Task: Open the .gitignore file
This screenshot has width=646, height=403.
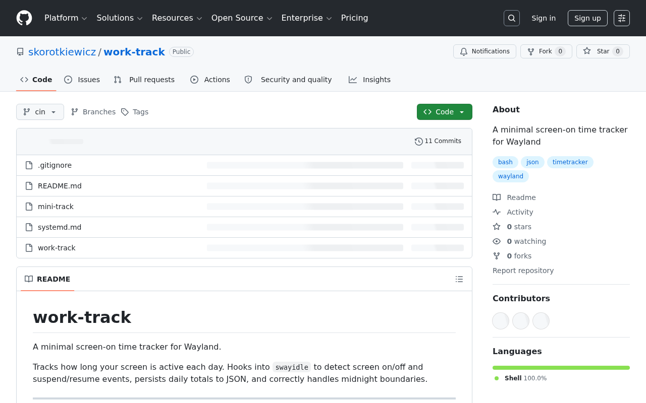Action: click(55, 165)
